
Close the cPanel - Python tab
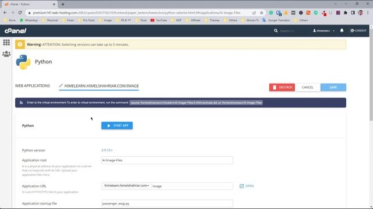pos(54,4)
